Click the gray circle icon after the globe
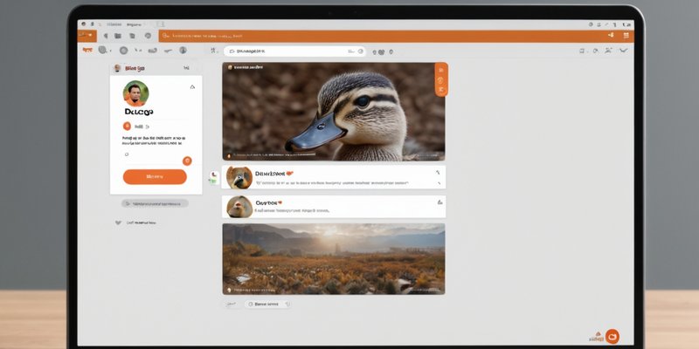The height and width of the screenshot is (349, 699). 123,51
